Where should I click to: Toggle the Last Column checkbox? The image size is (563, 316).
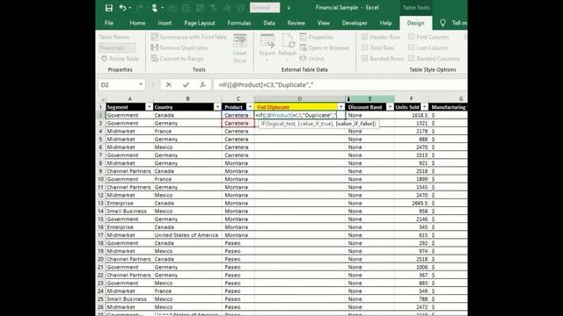pyautogui.click(x=412, y=47)
